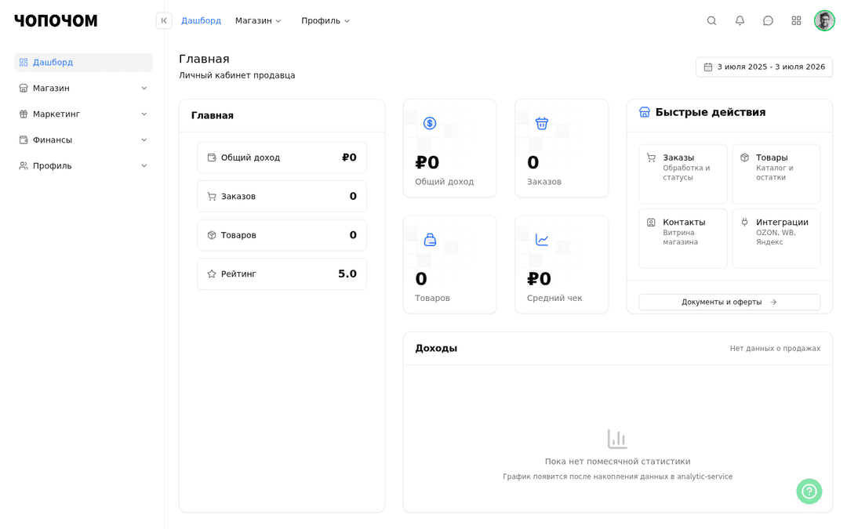Click the Маркетинг gift icon in sidebar
This screenshot has height=529, width=847.
click(x=24, y=114)
